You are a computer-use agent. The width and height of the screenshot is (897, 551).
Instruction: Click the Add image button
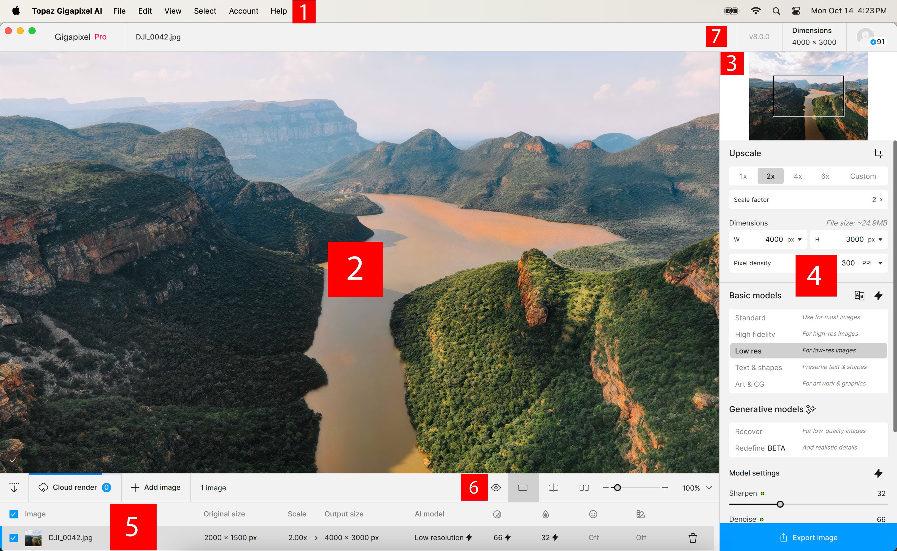click(156, 488)
